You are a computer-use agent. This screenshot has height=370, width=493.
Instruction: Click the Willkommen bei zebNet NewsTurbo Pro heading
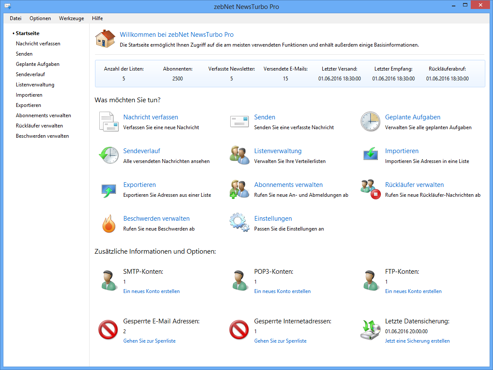click(x=177, y=35)
